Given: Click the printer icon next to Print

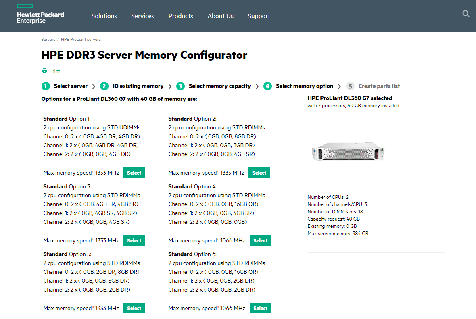Looking at the screenshot, I should tap(44, 71).
